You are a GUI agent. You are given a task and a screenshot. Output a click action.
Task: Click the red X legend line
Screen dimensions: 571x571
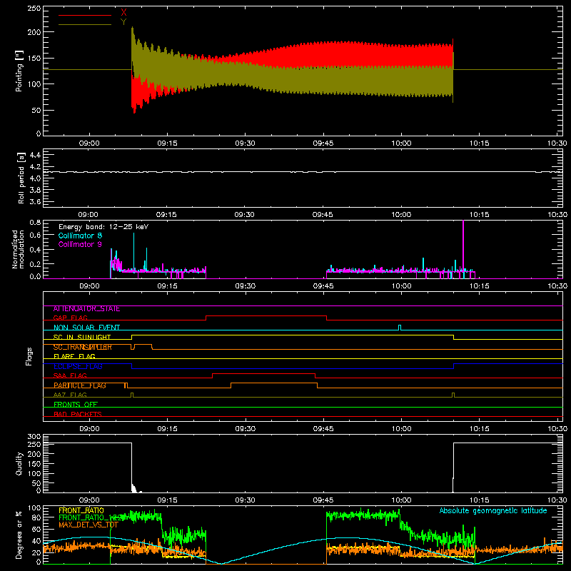(x=85, y=15)
